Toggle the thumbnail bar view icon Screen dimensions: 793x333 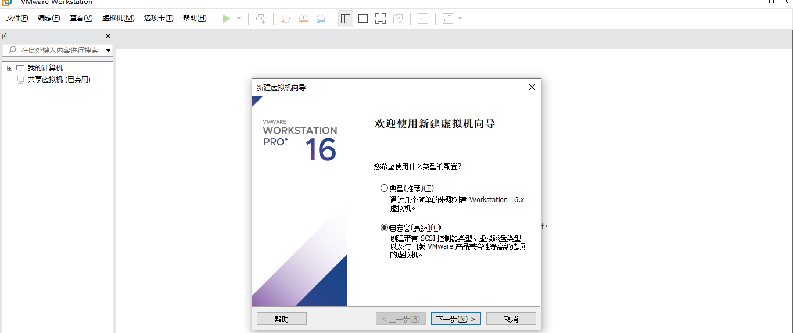tap(363, 19)
